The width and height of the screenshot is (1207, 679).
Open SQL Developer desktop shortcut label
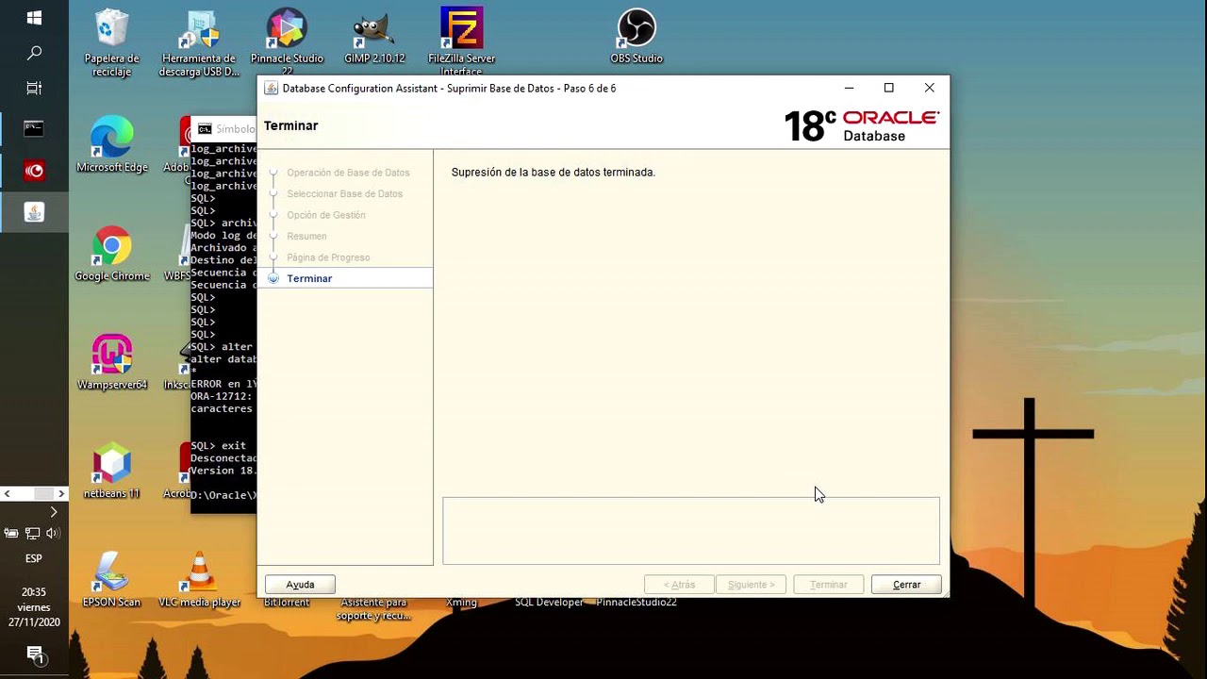549,603
